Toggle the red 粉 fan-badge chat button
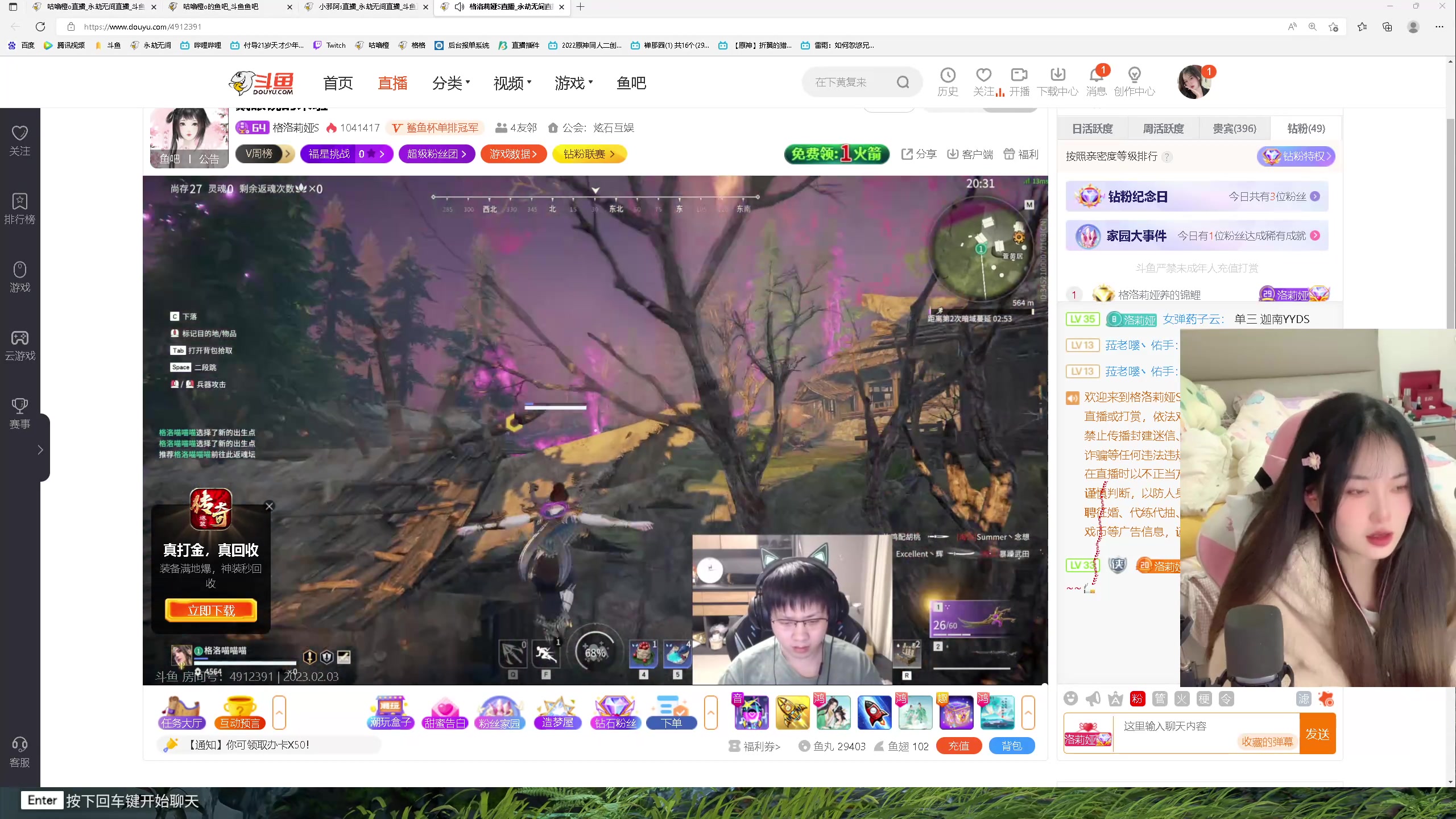This screenshot has height=819, width=1456. 1137,698
